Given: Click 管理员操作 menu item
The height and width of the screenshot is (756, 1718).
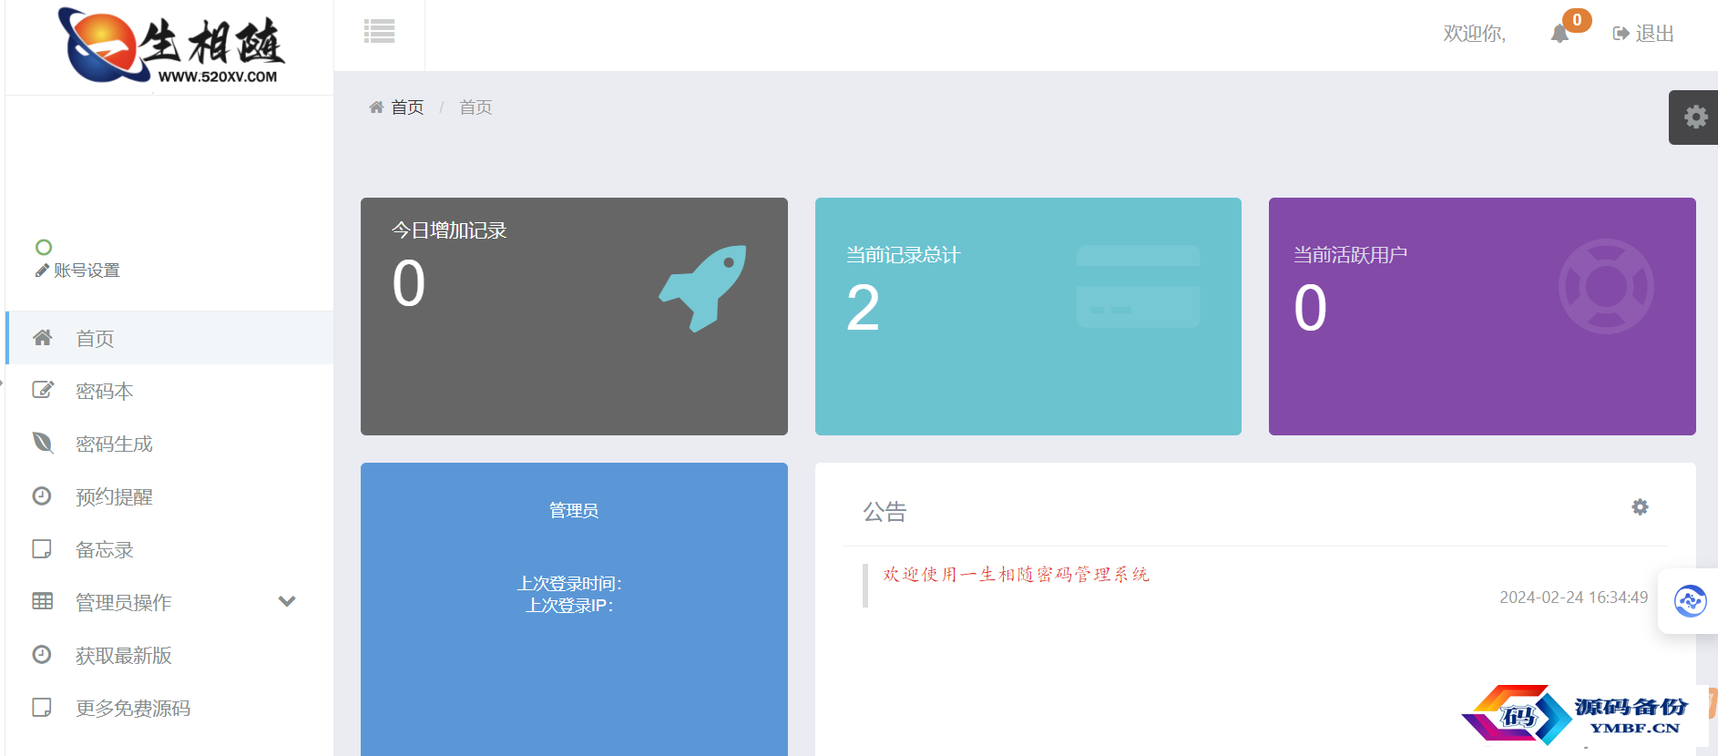Looking at the screenshot, I should coord(169,602).
